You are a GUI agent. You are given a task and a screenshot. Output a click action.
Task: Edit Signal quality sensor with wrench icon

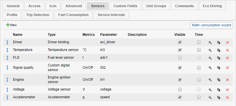tap(210, 68)
